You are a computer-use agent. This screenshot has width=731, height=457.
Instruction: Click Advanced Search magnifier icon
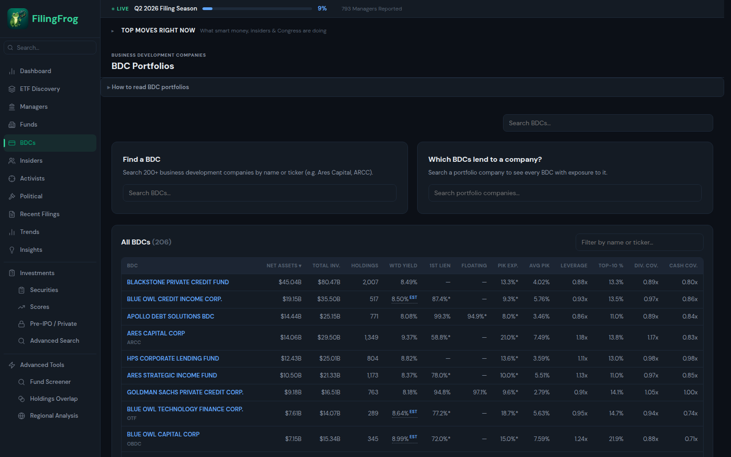coord(21,341)
